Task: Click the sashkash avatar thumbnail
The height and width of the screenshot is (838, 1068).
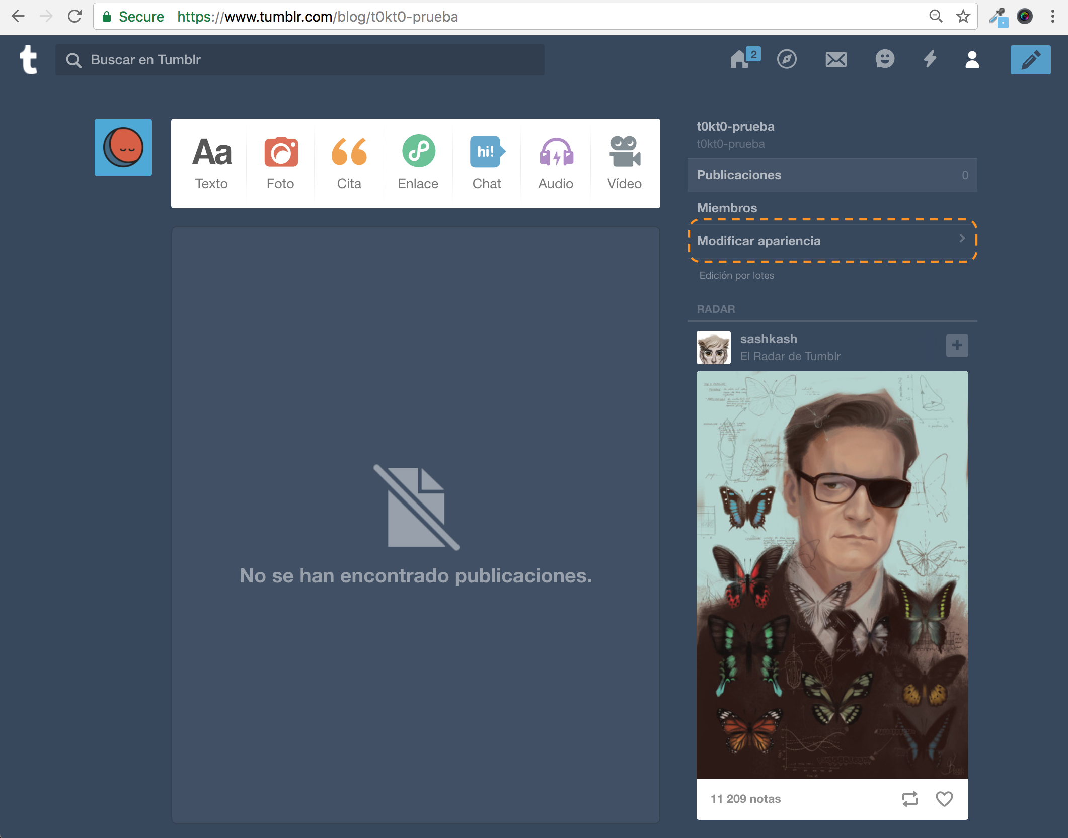Action: point(713,347)
